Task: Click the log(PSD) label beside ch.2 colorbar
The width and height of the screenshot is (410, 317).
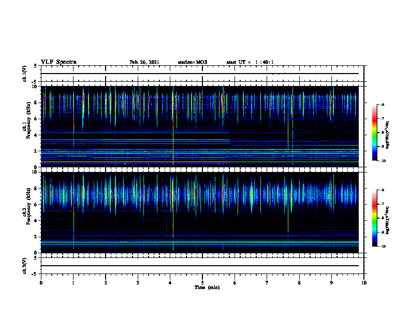Action: (x=388, y=220)
